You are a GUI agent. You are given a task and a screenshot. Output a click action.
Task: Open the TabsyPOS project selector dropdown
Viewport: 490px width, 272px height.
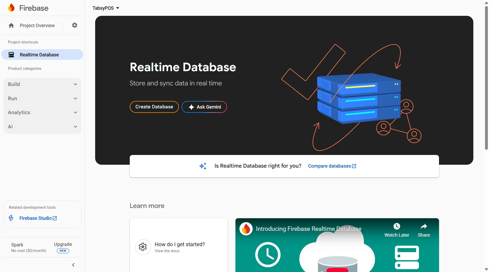pyautogui.click(x=106, y=8)
